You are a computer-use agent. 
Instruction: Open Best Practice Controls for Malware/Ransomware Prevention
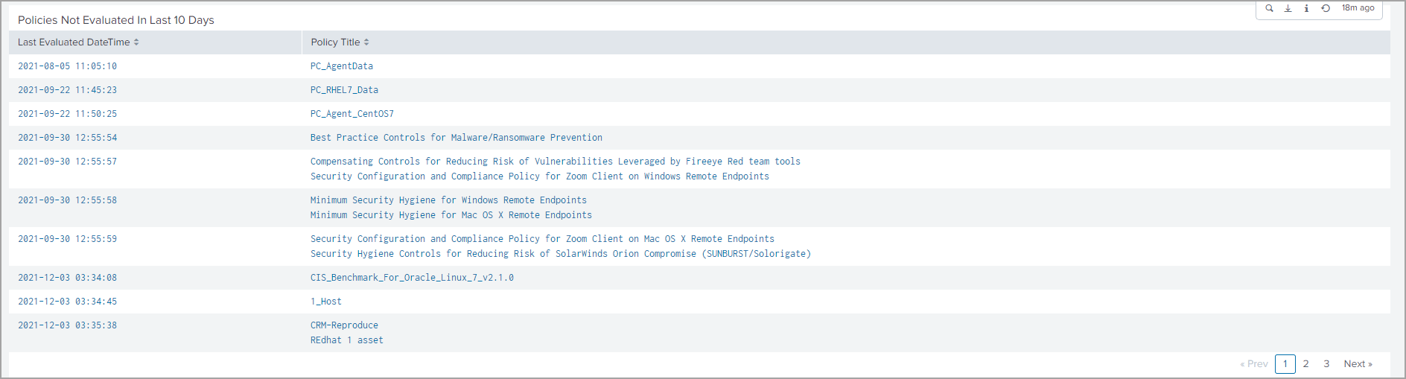[x=457, y=138]
